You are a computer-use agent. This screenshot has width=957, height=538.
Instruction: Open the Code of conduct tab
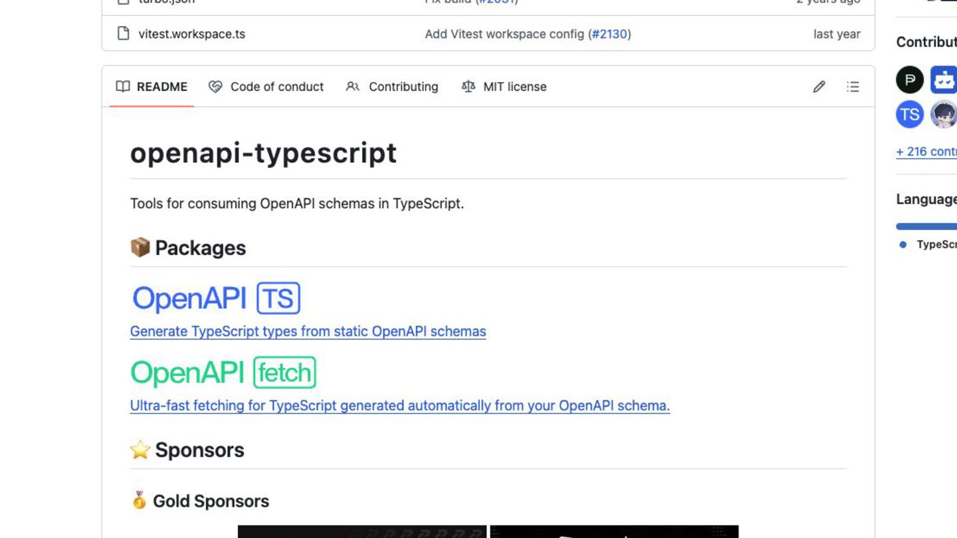click(x=266, y=86)
